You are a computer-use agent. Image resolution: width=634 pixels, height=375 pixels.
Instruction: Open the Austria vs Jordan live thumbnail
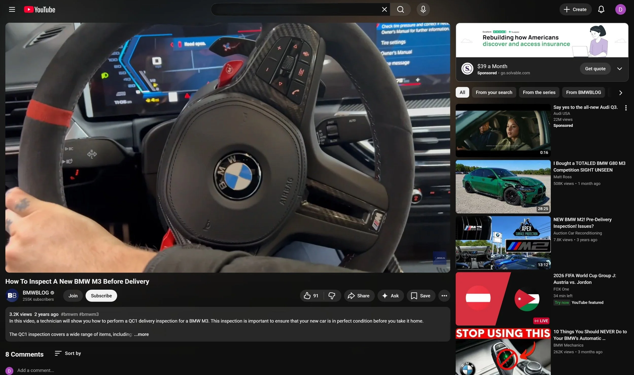(x=503, y=299)
